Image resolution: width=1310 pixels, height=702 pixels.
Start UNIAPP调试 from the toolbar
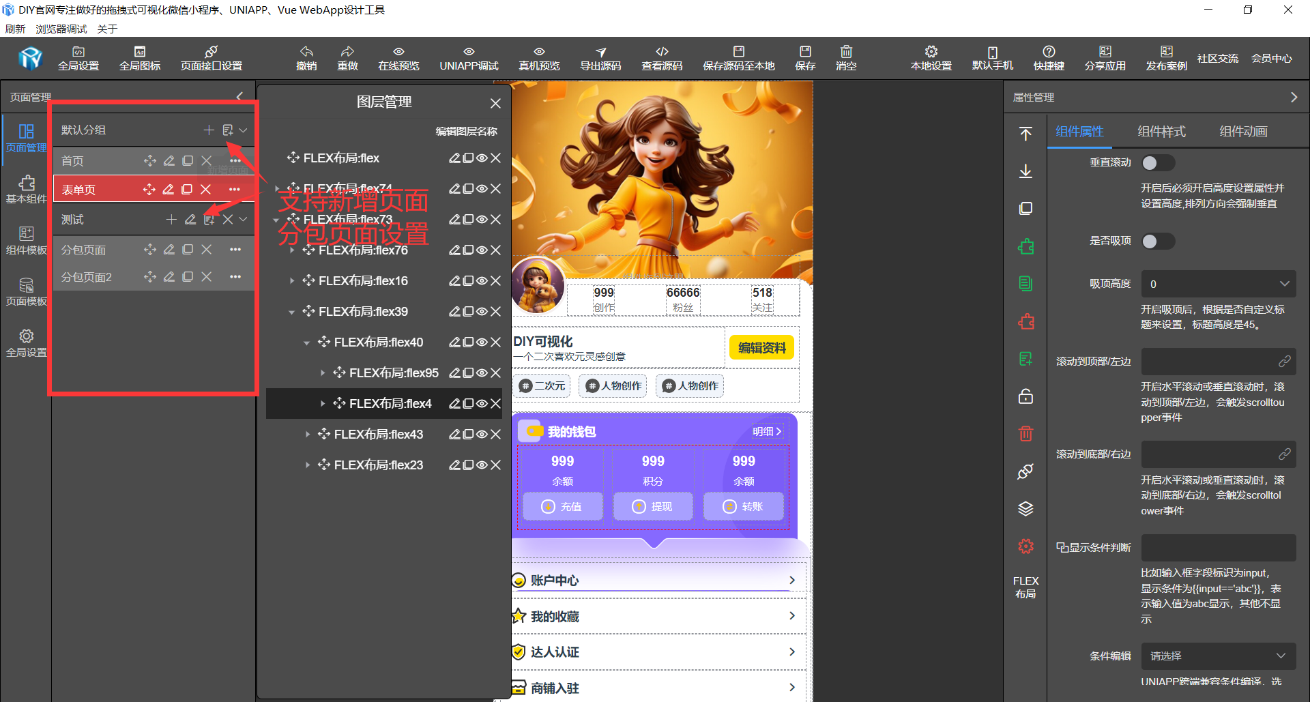pos(469,59)
